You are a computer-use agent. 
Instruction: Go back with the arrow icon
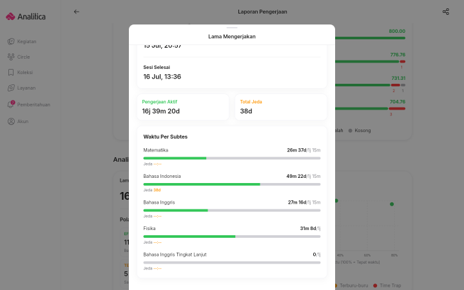[x=76, y=12]
